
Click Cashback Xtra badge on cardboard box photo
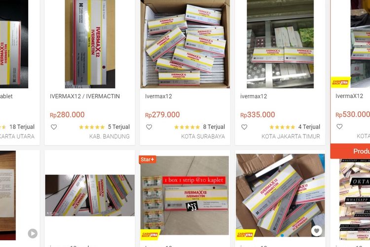tap(245, 235)
